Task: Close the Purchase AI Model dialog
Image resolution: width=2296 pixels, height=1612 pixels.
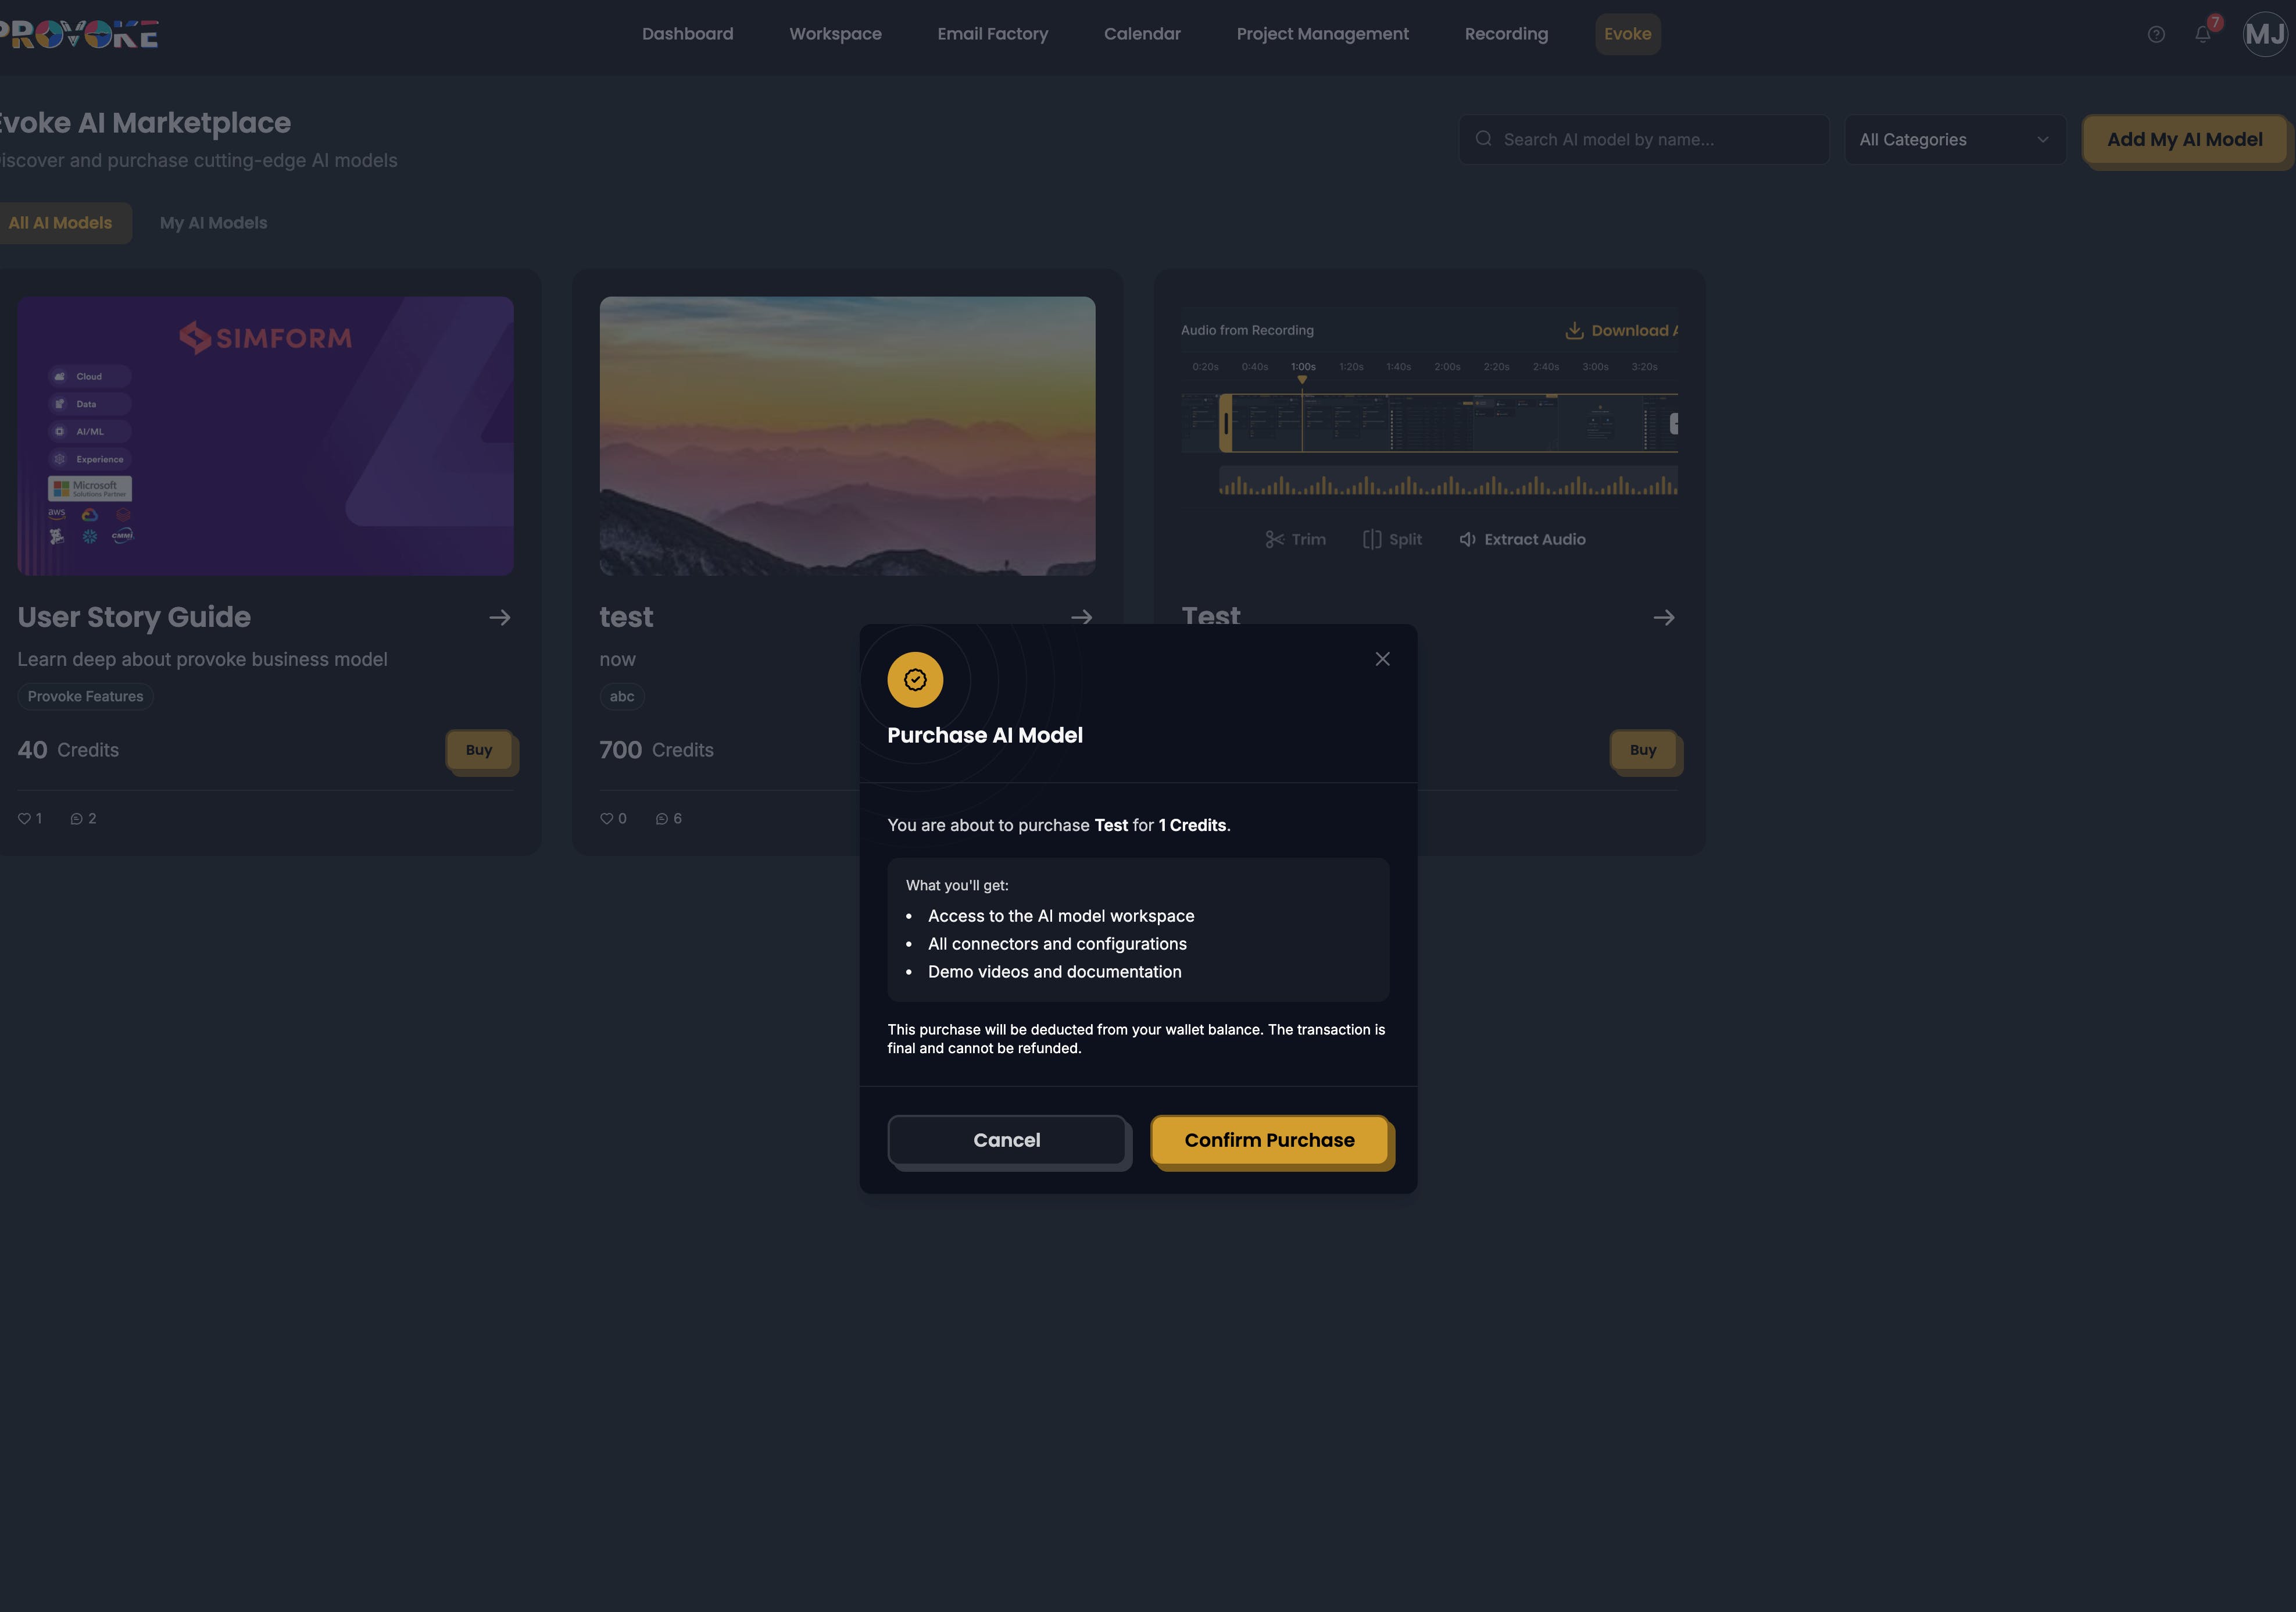Action: (x=1382, y=658)
